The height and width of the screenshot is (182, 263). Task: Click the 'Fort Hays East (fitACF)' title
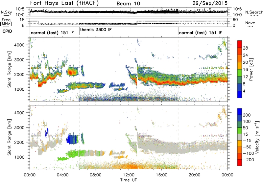pos(64,3)
